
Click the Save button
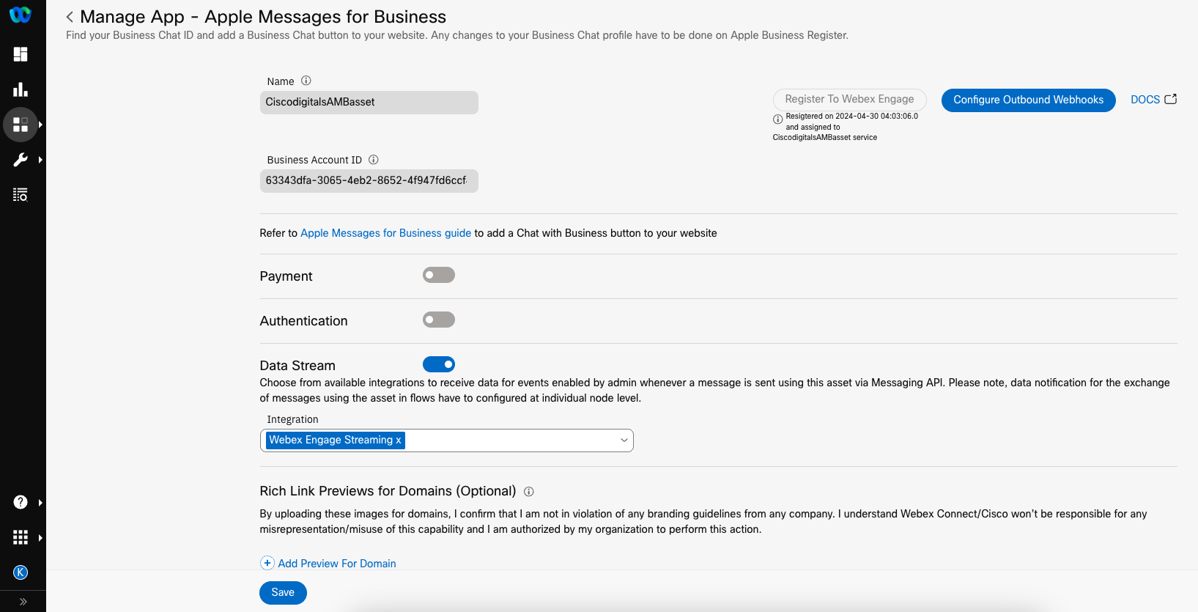click(283, 593)
